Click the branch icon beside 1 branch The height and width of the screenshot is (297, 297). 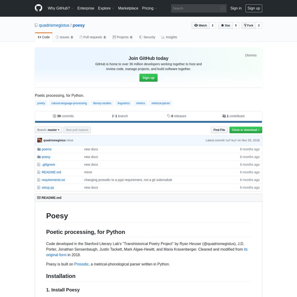click(113, 116)
